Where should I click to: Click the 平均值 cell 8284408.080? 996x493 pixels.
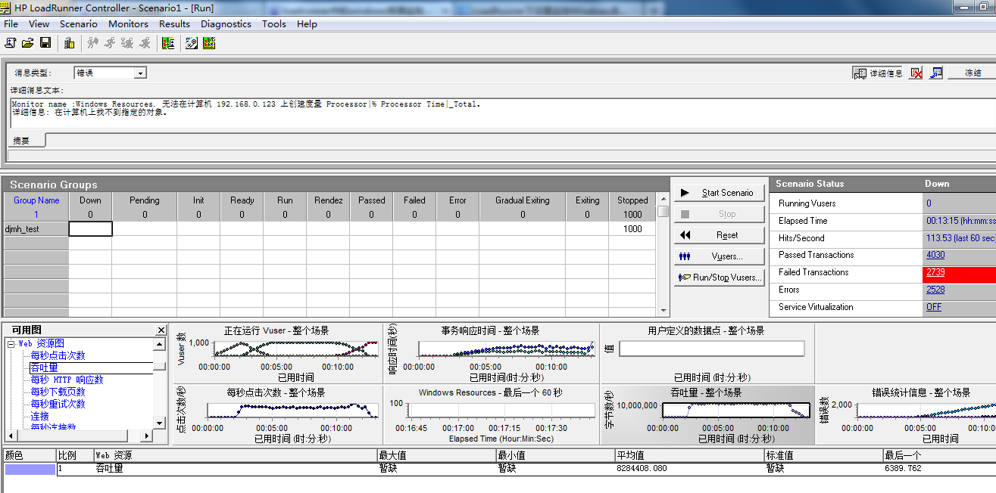[x=690, y=469]
